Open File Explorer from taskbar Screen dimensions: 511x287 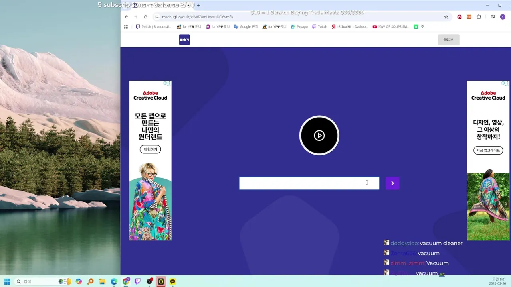[102, 281]
